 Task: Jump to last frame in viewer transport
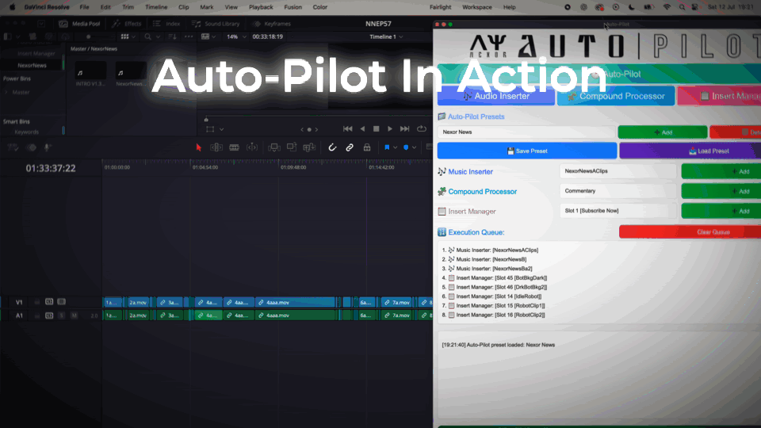405,129
